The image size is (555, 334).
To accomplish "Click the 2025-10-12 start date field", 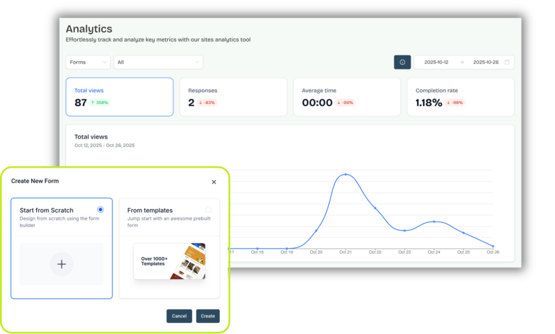I will [x=436, y=62].
